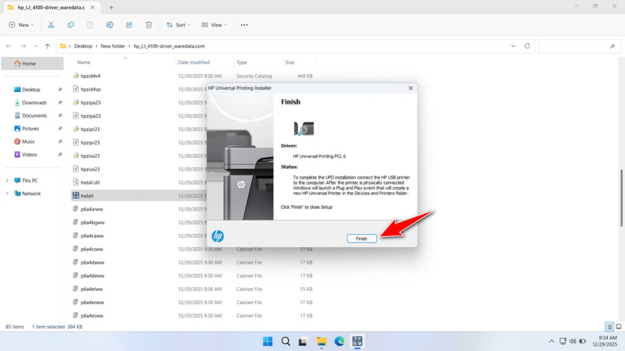Switch to the hp_LJ_4100-driver_waredata tab
Viewport: 625px width, 351px height.
(49, 9)
